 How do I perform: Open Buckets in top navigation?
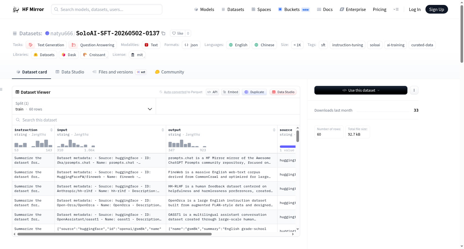294,9
